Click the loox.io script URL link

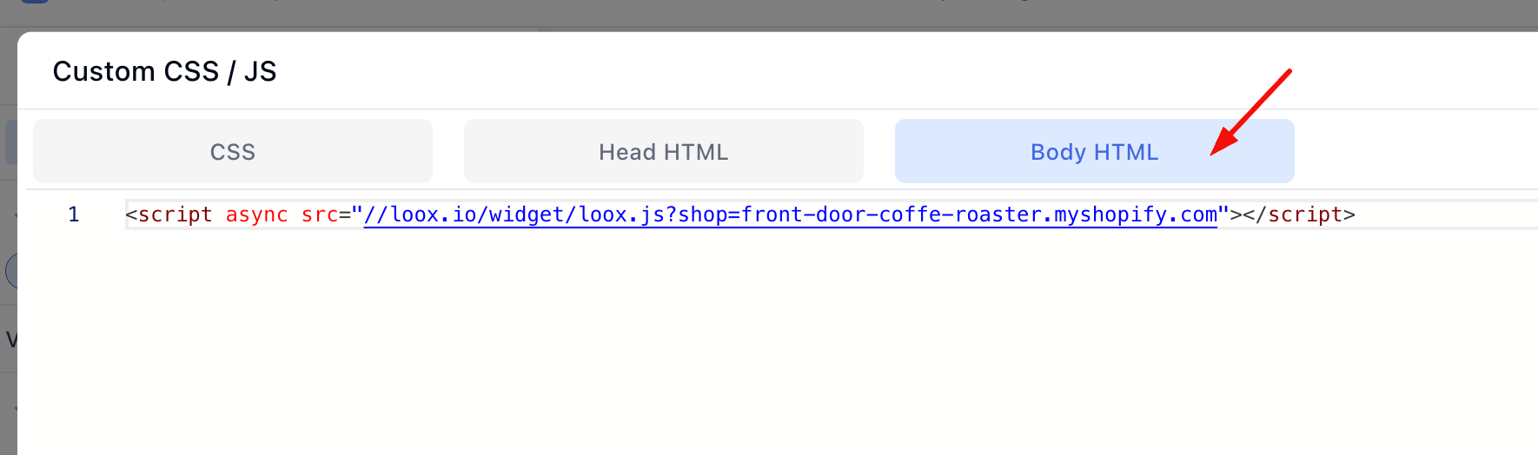click(789, 214)
